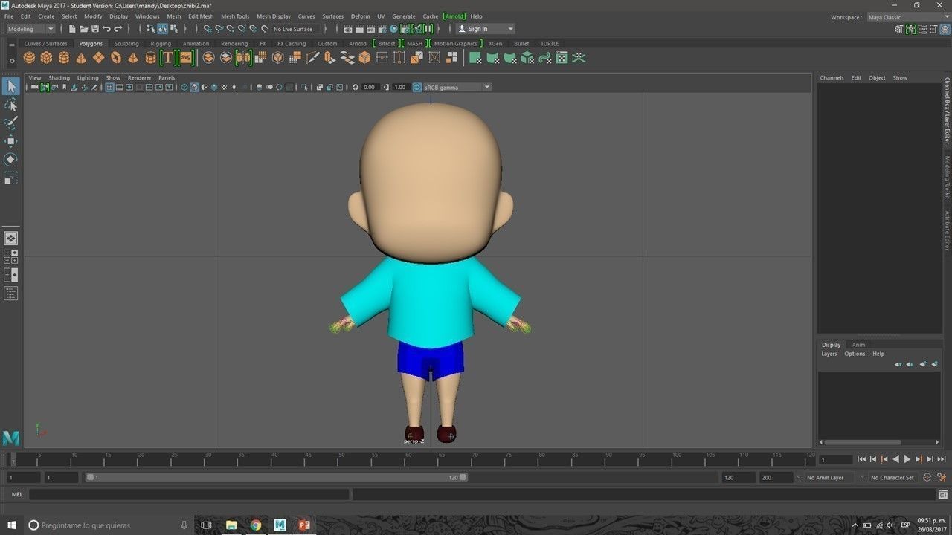Create a polygon cube from the shelf
The height and width of the screenshot is (535, 952).
click(x=46, y=58)
